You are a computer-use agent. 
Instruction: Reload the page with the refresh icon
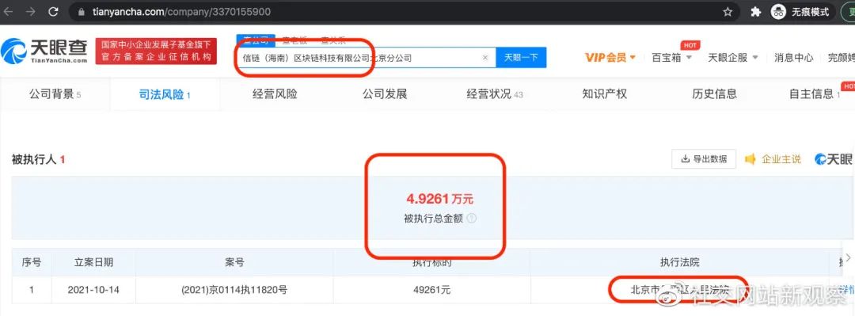pos(53,11)
